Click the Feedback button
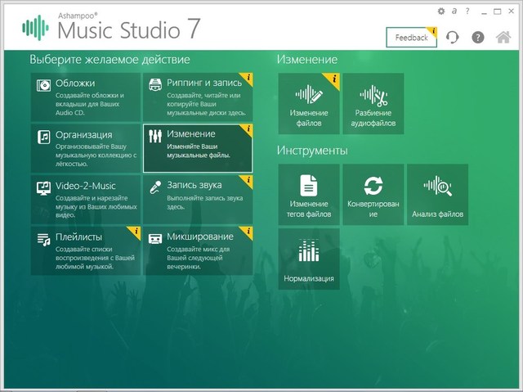This screenshot has height=392, width=523. click(411, 38)
